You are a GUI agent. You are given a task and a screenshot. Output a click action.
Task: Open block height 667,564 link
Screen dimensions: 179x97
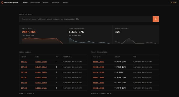pyautogui.click(x=24, y=62)
